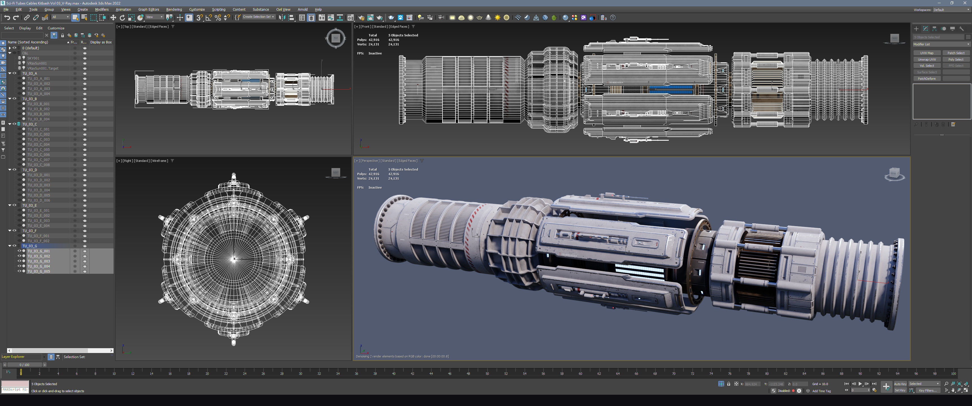
Task: Open the Arnold menu
Action: [x=303, y=10]
